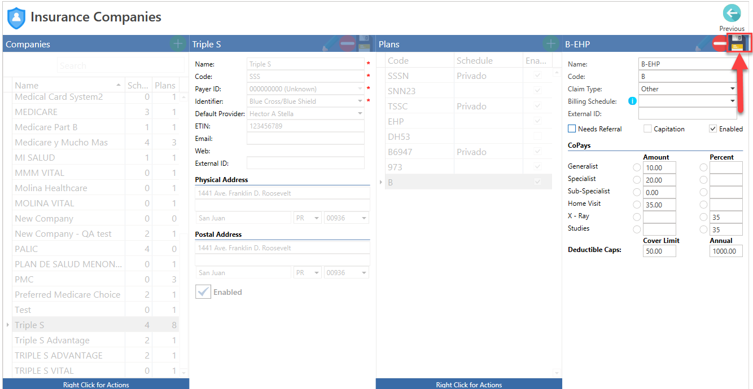Select the B6947 plan row
753x389 pixels.
click(x=469, y=152)
